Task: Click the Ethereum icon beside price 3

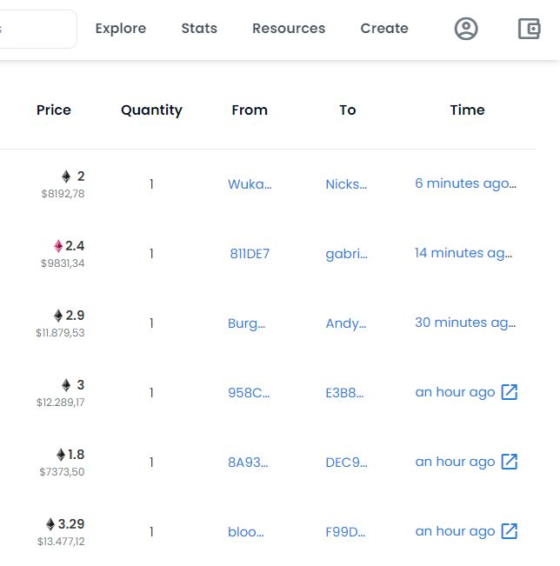Action: click(66, 385)
